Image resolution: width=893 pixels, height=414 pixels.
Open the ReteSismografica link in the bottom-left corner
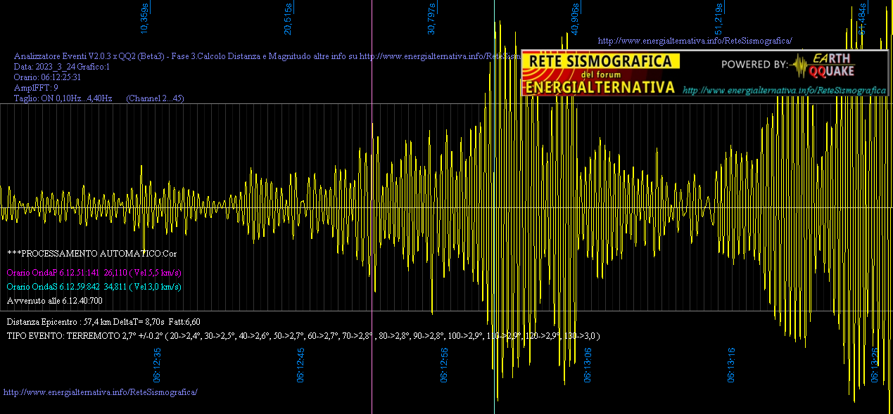click(101, 392)
